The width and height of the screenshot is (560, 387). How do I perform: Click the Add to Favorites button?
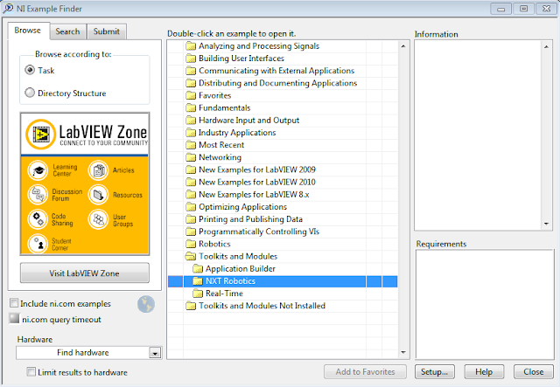click(x=365, y=372)
